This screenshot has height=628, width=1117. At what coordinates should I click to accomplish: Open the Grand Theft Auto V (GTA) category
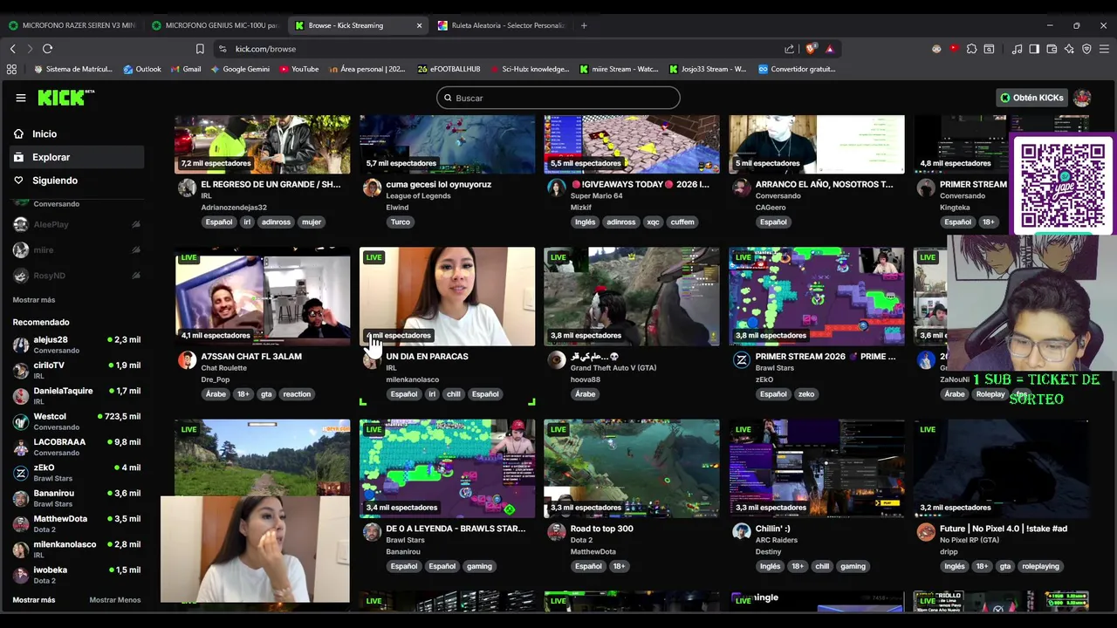(x=613, y=368)
